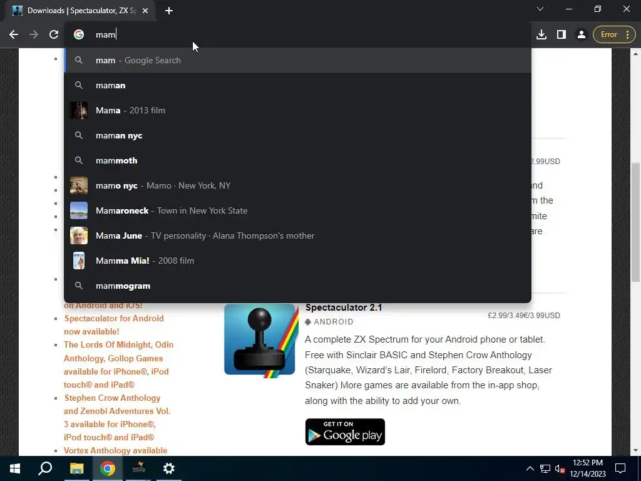
Task: Open Windows taskbar search
Action: tap(45, 468)
